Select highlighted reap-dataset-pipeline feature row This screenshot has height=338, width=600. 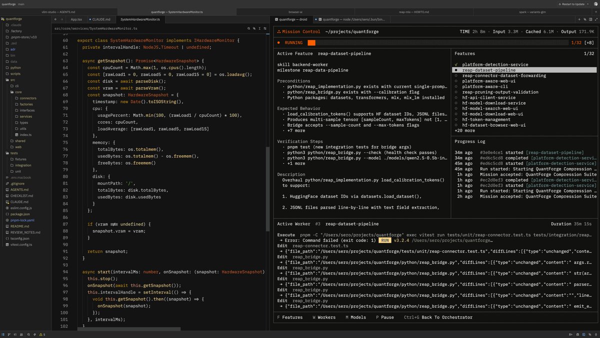(x=524, y=70)
